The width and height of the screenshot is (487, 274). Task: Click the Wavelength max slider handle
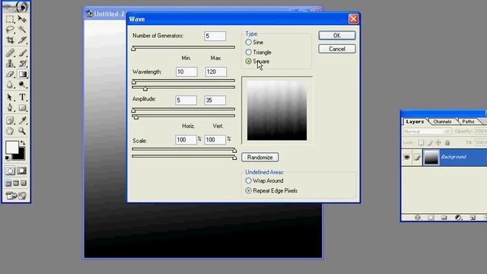(x=145, y=89)
